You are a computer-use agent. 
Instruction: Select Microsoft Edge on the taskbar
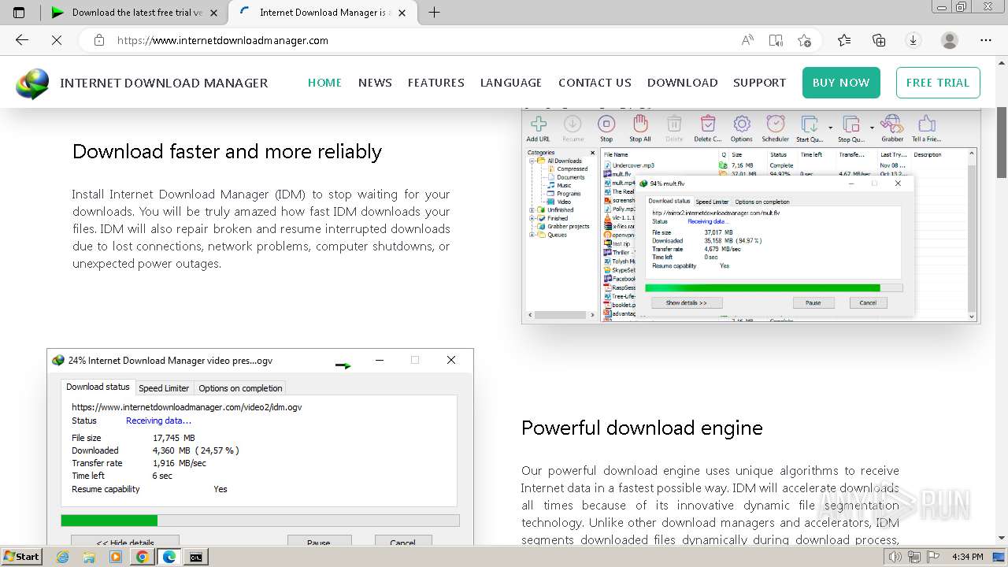169,557
